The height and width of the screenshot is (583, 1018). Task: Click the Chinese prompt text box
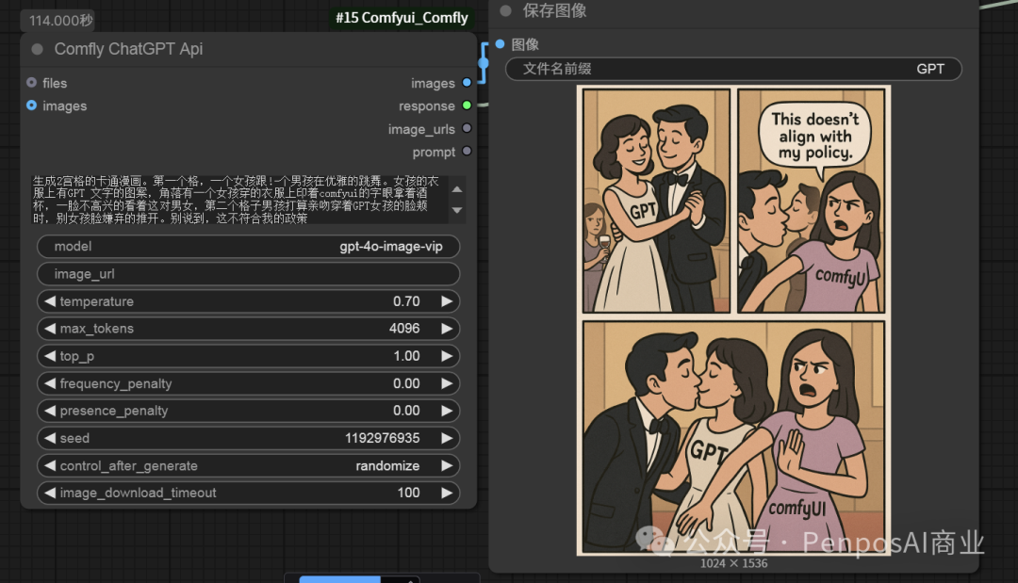pos(240,200)
